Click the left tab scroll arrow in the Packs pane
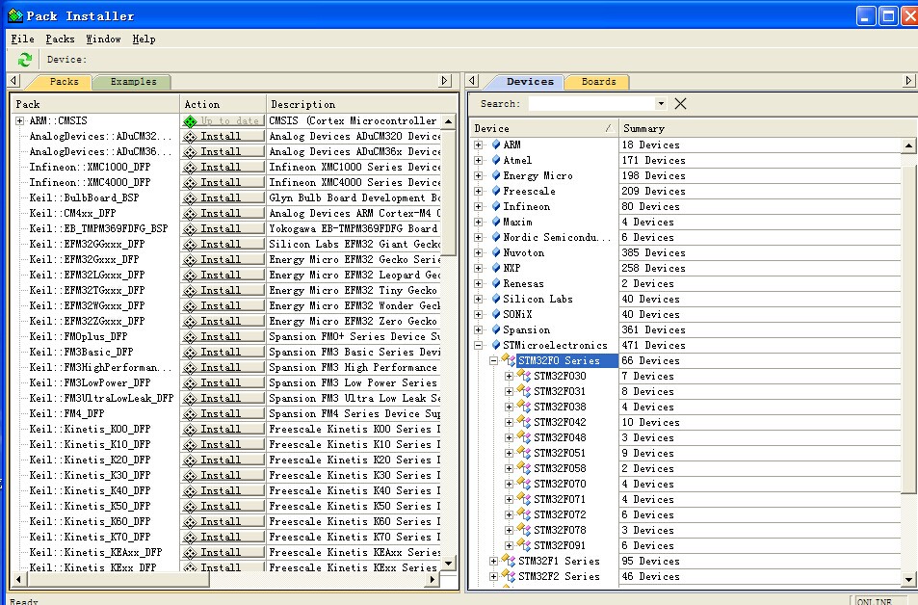 14,81
